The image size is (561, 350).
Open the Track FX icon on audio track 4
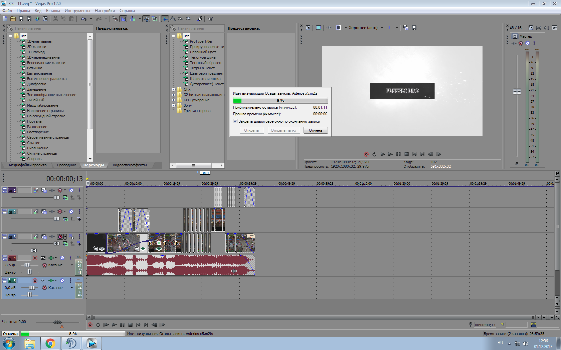[51, 258]
